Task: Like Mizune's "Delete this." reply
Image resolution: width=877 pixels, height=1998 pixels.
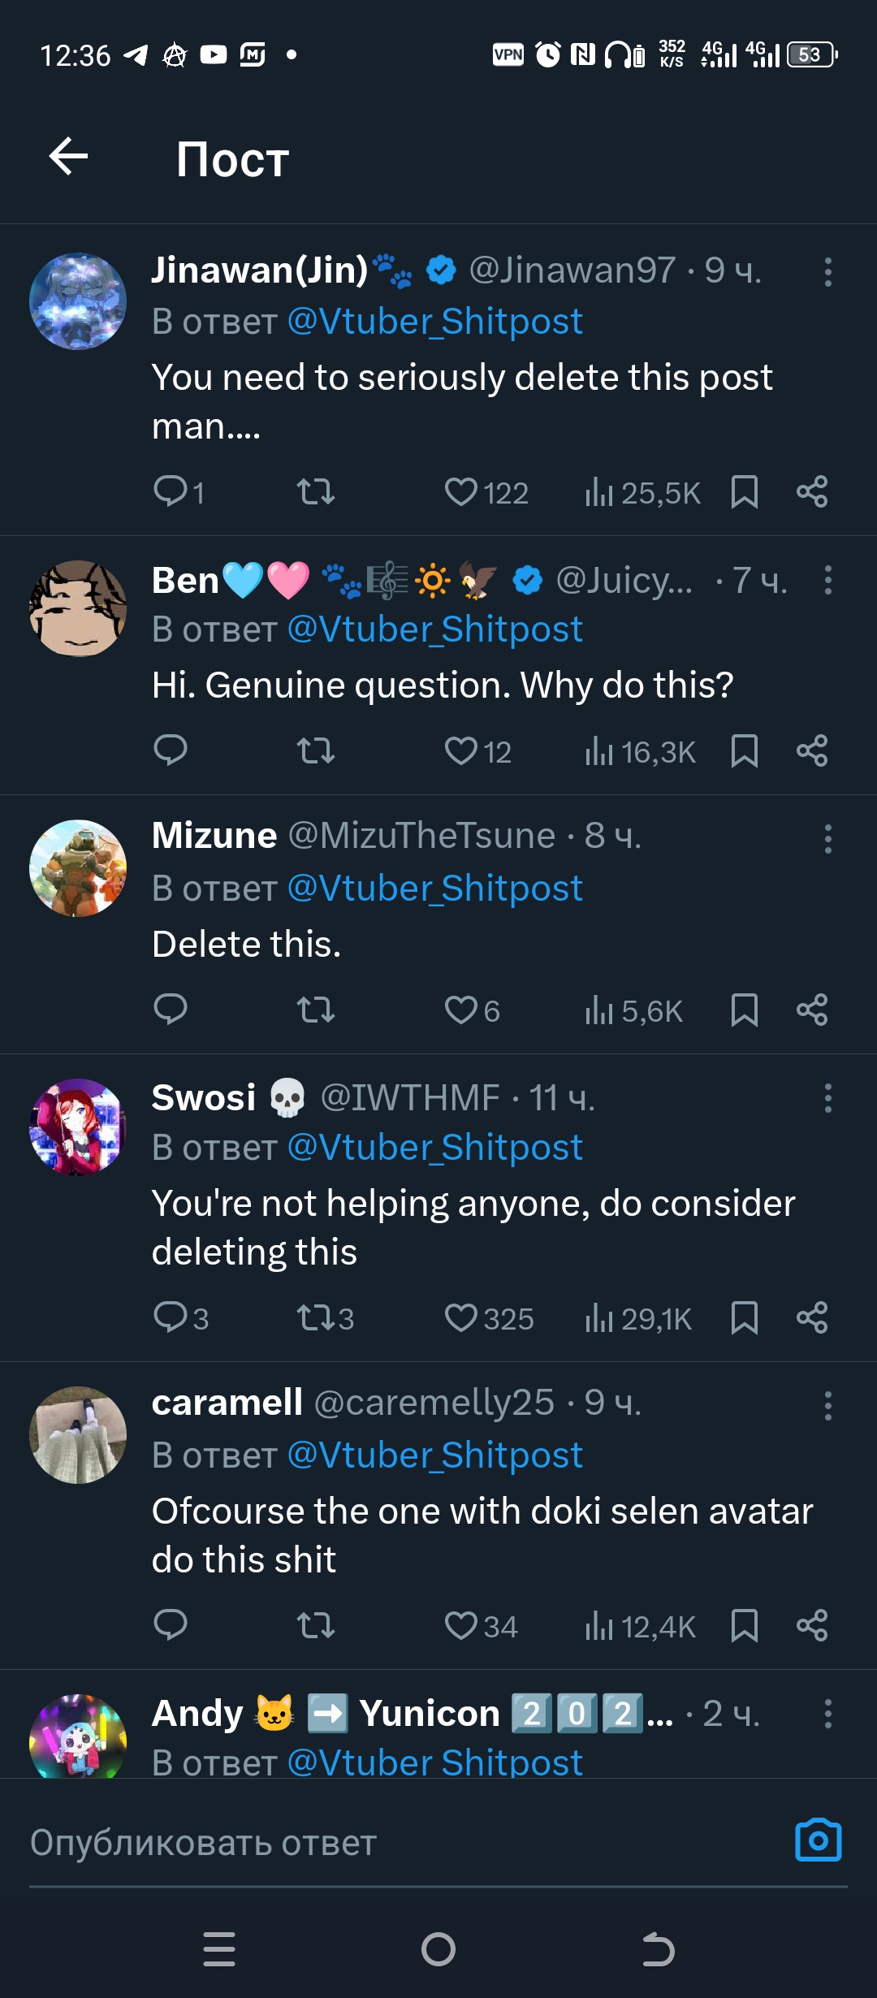Action: click(461, 1010)
